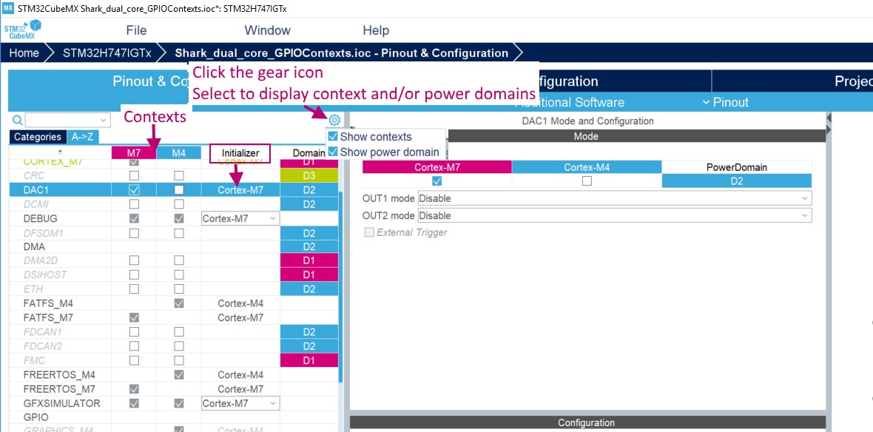This screenshot has width=873, height=432.
Task: Switch to the A->Z tab
Action: 82,137
